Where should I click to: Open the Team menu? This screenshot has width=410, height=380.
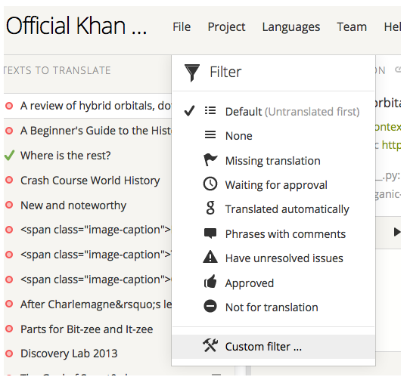pos(352,27)
